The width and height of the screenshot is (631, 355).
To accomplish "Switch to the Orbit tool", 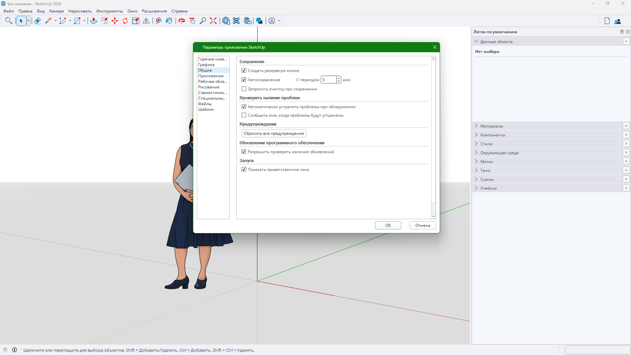I will [181, 21].
